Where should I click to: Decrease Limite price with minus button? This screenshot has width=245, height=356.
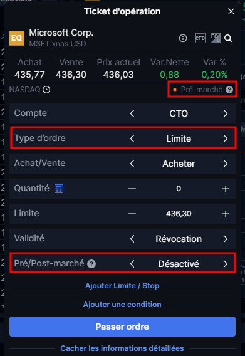pyautogui.click(x=132, y=214)
